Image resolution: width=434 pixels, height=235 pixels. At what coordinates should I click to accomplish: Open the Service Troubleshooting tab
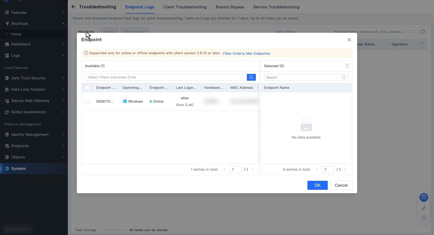(x=276, y=7)
